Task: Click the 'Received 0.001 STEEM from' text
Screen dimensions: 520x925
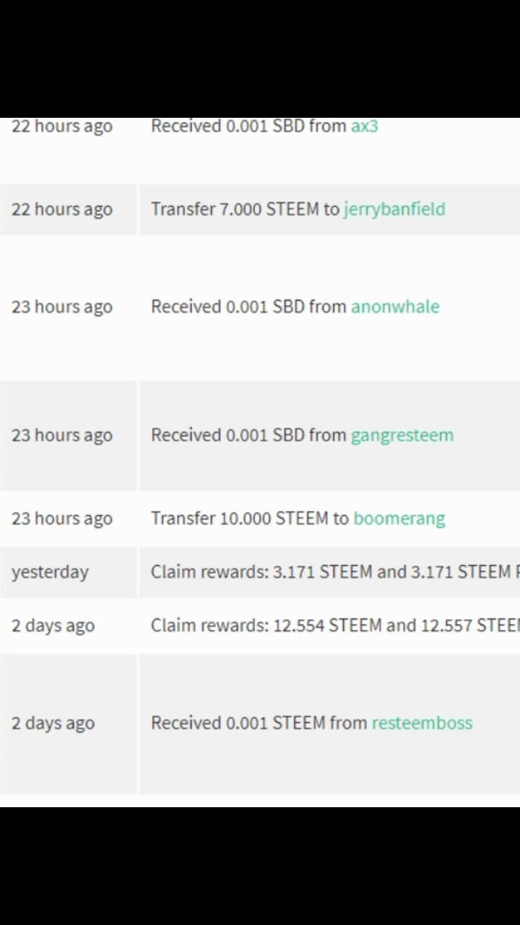Action: (x=259, y=723)
